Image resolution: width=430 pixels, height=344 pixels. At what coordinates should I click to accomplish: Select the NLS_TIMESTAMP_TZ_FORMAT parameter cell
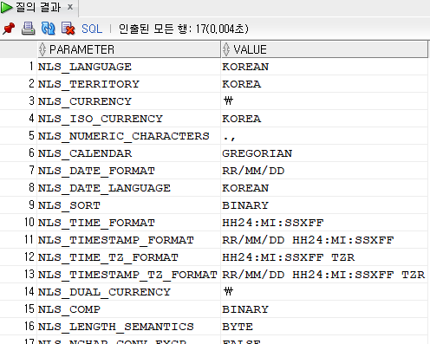tap(129, 275)
